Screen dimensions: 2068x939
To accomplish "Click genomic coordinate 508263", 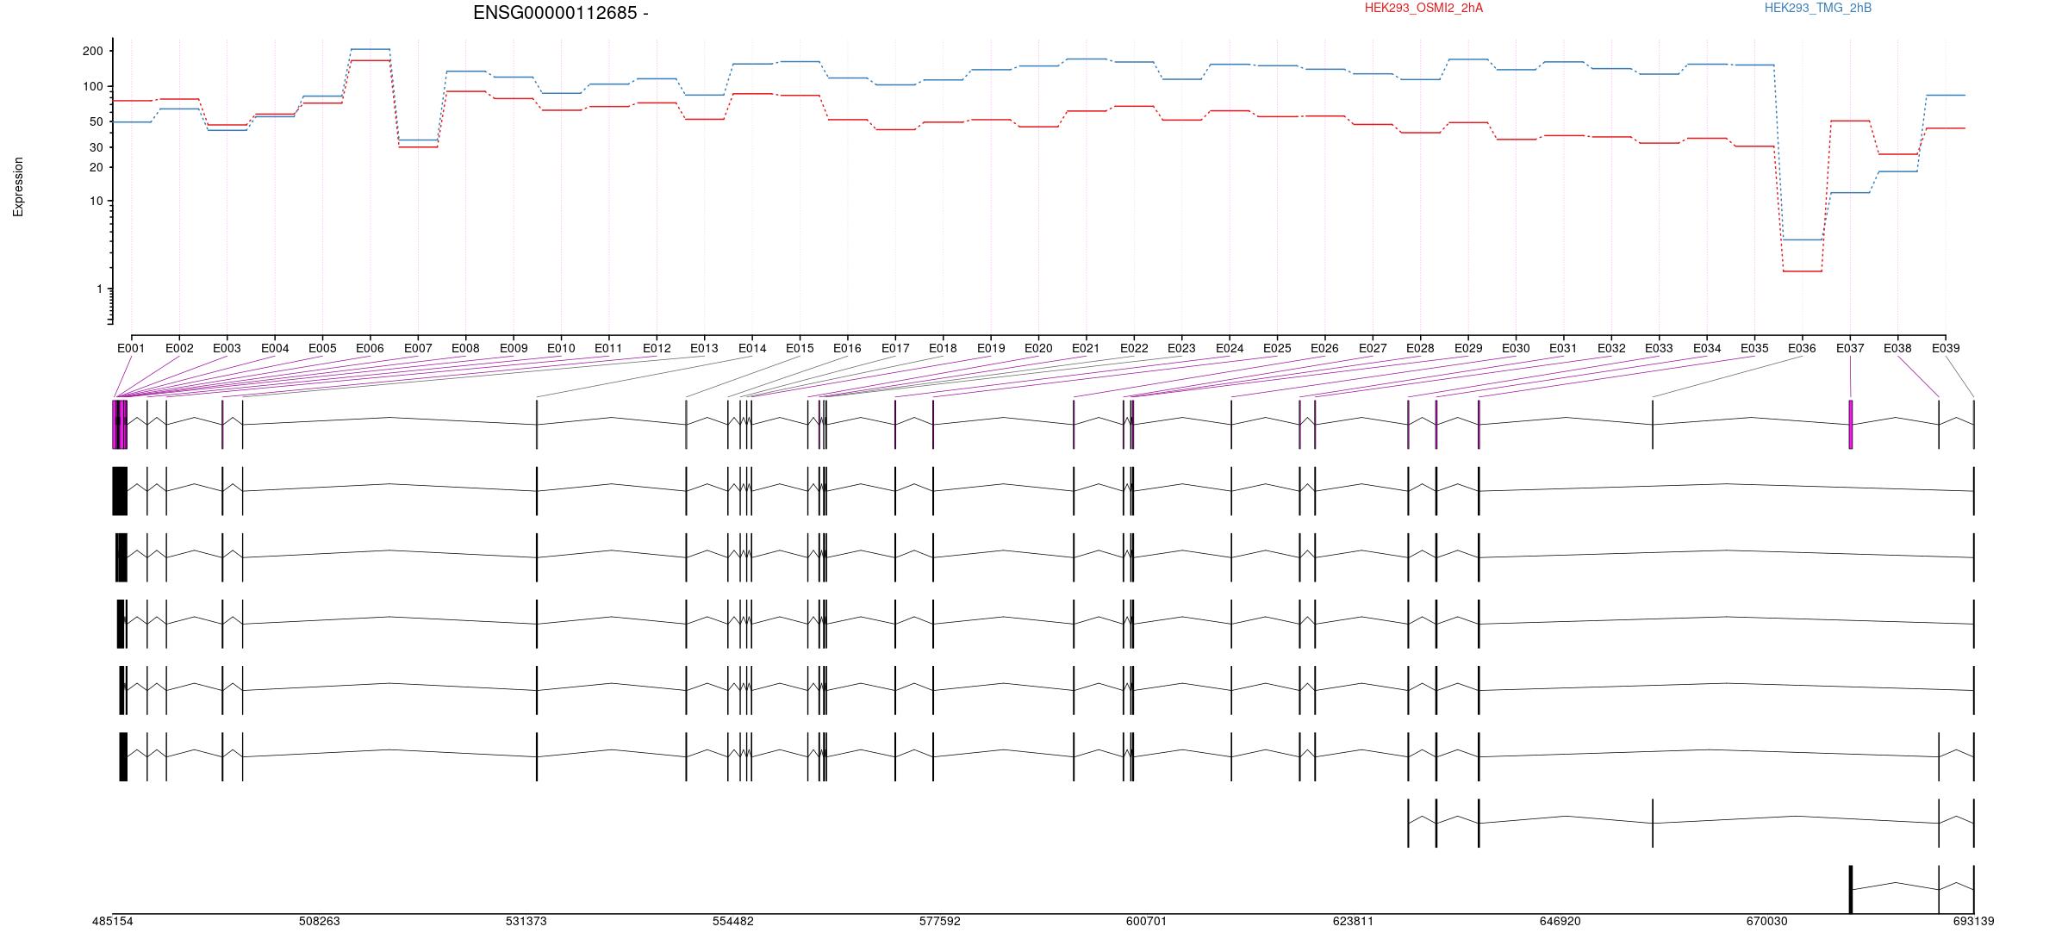I will (x=320, y=921).
